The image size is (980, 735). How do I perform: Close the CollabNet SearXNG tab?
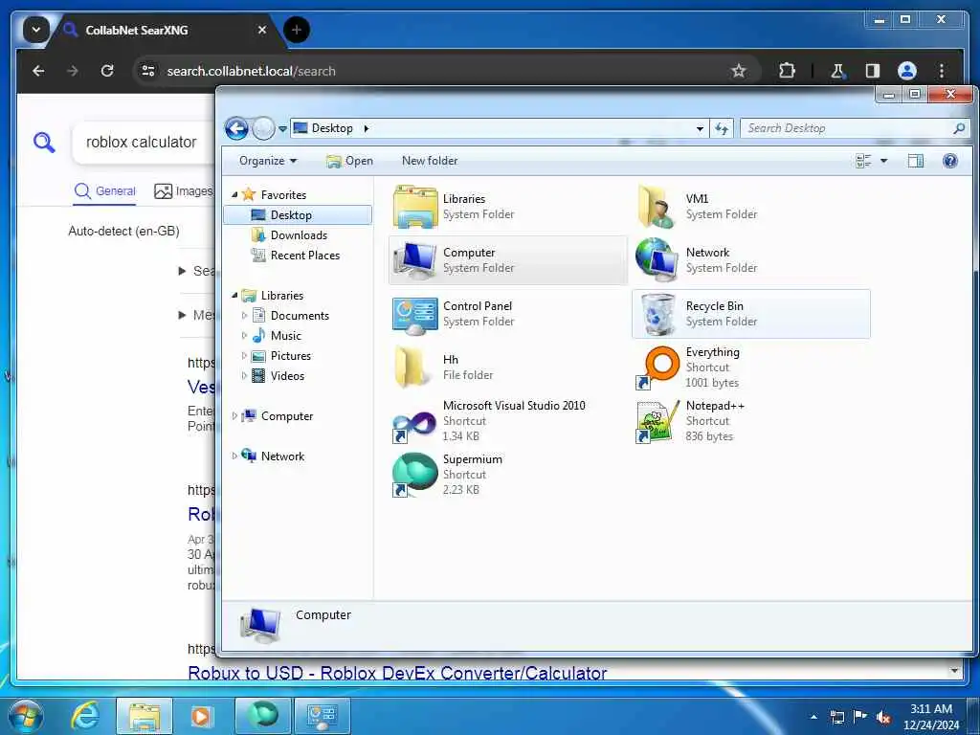click(262, 30)
